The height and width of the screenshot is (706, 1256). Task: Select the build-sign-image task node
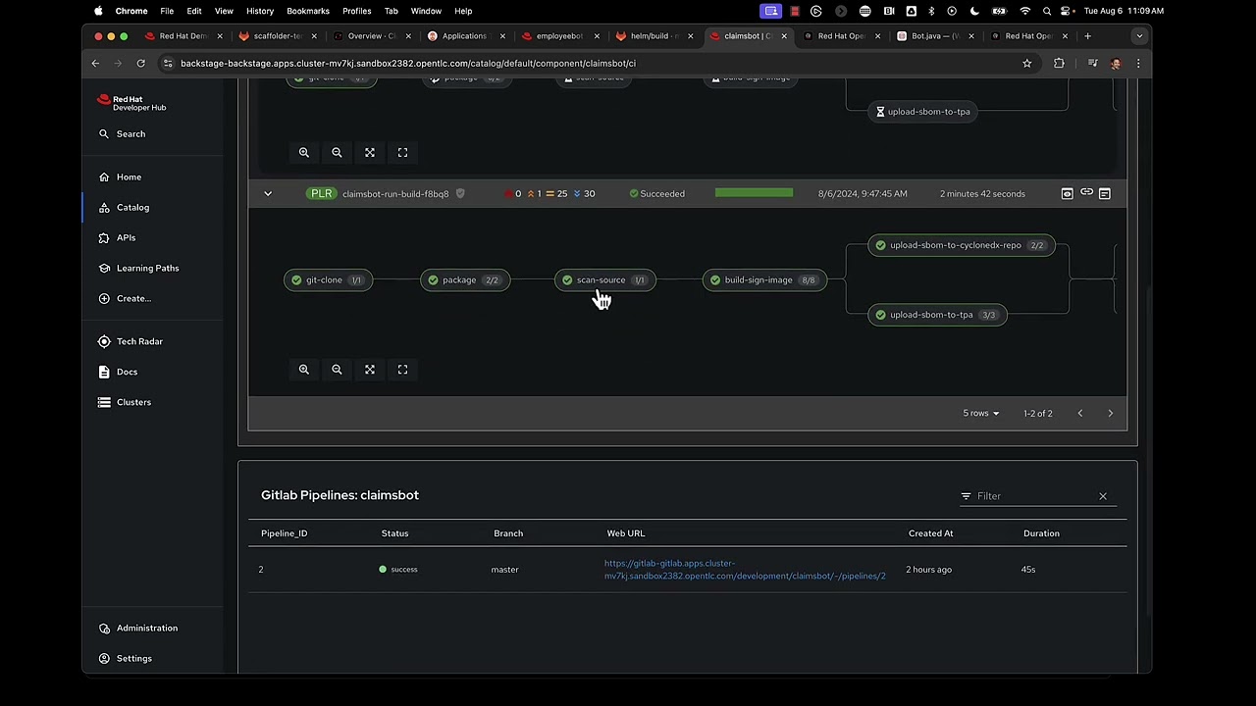click(764, 280)
